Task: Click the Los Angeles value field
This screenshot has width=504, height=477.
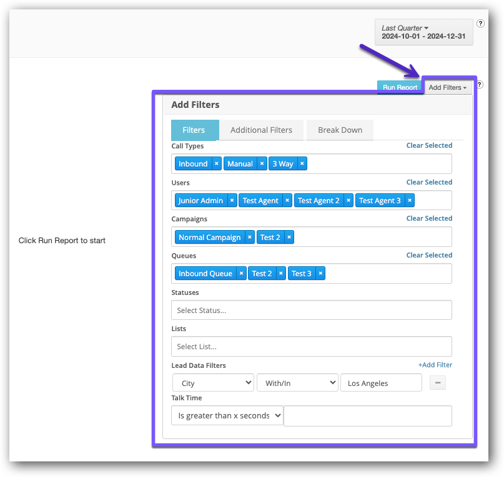Action: pyautogui.click(x=381, y=383)
